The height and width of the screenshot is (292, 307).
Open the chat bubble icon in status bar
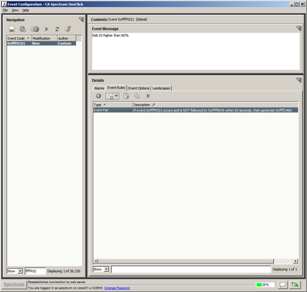pos(282,285)
